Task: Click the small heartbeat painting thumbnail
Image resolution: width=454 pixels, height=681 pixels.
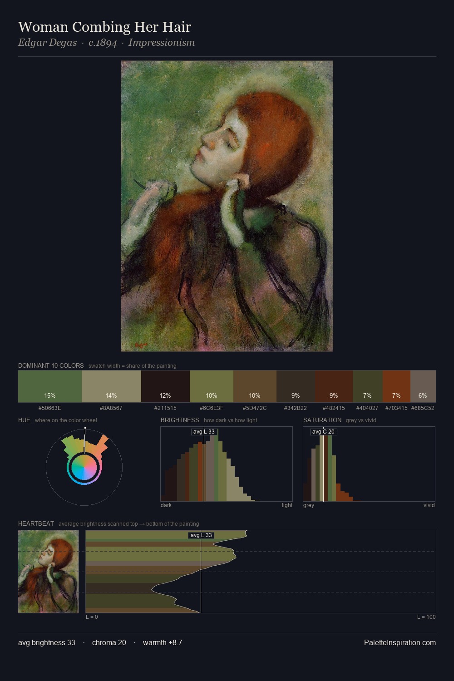Action: point(48,572)
